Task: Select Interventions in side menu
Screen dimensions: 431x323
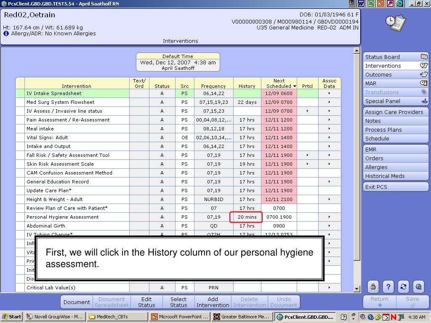Action: pyautogui.click(x=396, y=66)
